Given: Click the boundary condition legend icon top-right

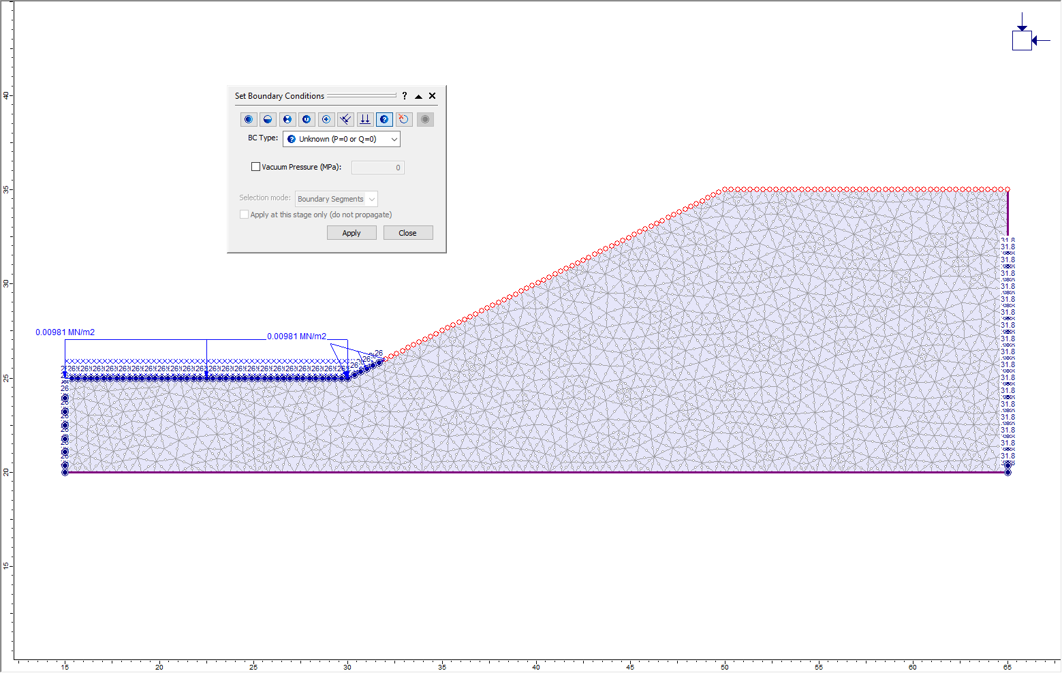Looking at the screenshot, I should (x=1022, y=40).
